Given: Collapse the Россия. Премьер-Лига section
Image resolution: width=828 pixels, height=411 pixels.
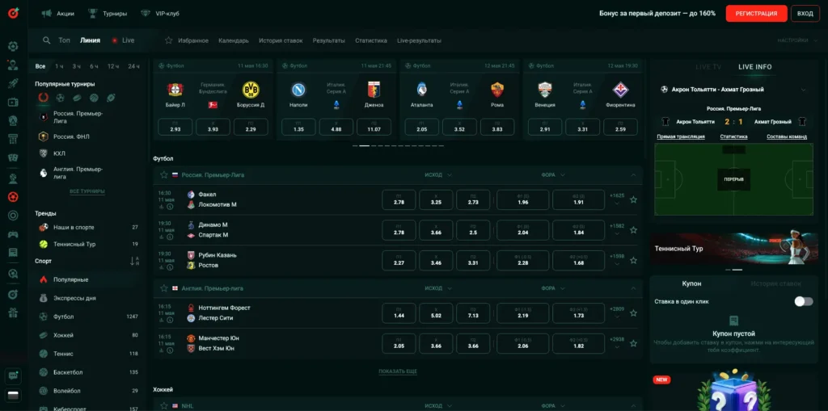Looking at the screenshot, I should (x=633, y=174).
